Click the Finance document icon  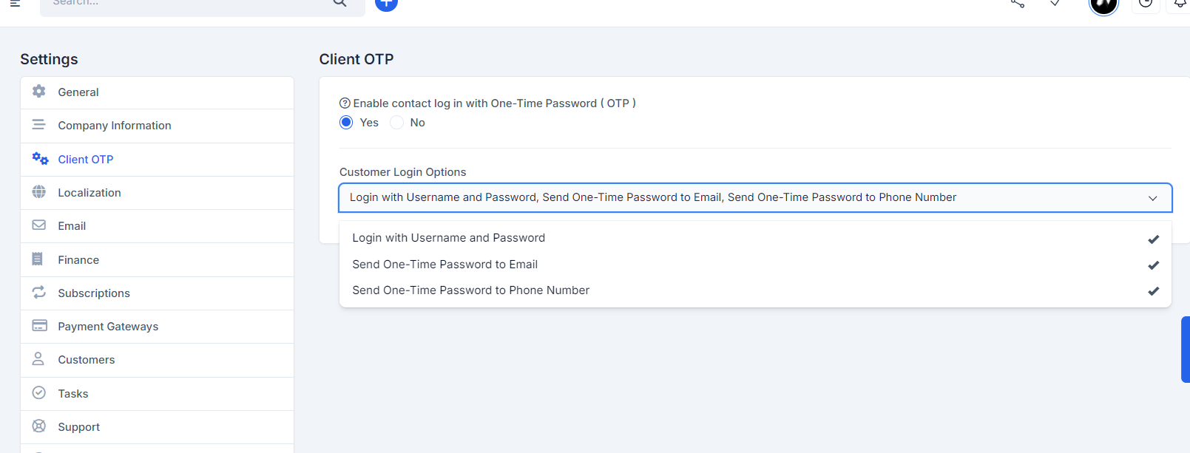(x=38, y=259)
